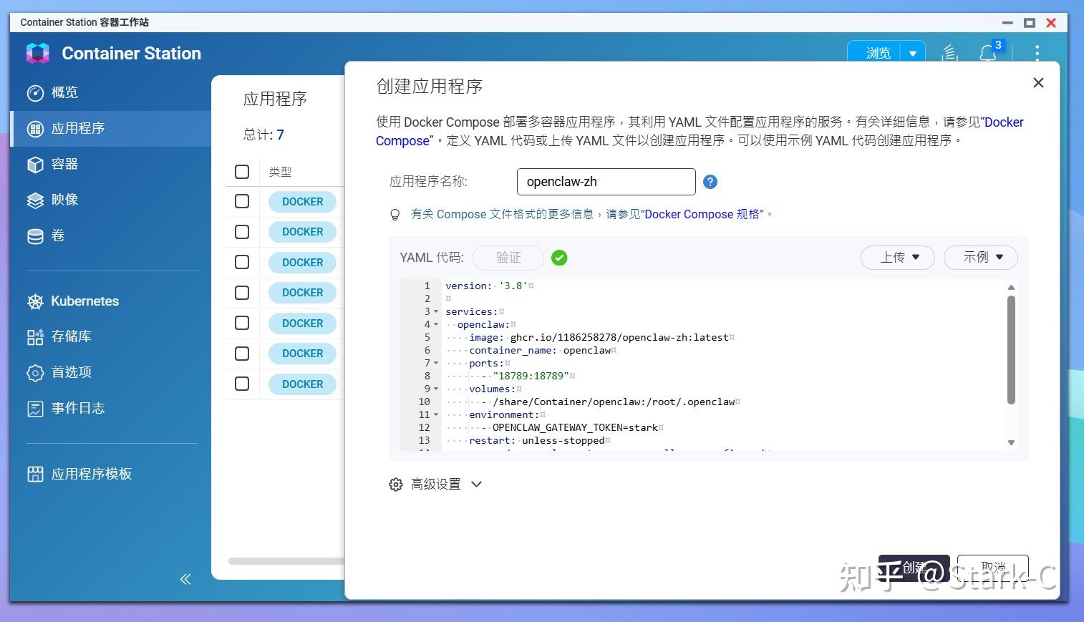Click the 高级设置 gear icon

(396, 485)
